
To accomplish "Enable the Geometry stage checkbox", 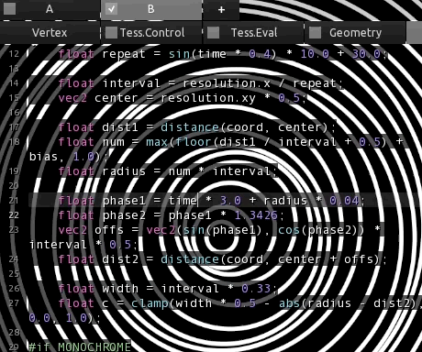I will [315, 32].
